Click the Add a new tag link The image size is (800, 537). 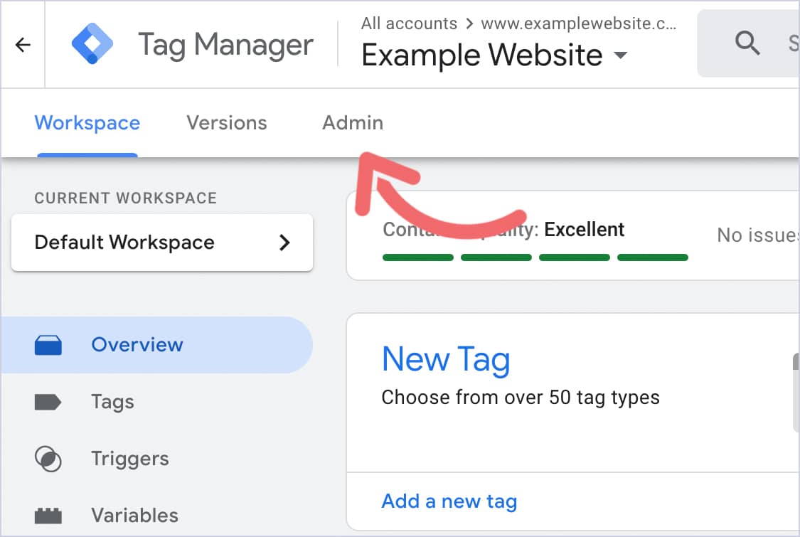click(449, 501)
